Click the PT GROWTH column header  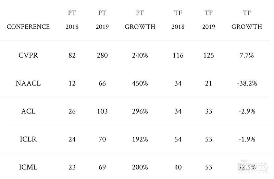[x=140, y=20]
